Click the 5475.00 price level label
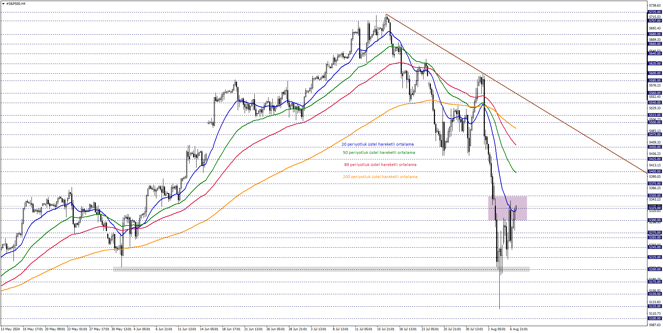The height and width of the screenshot is (333, 663). 655,135
